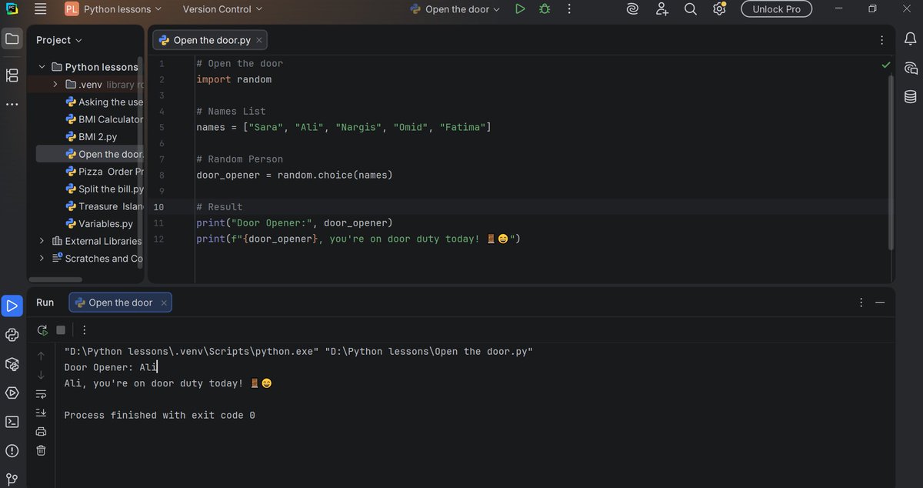Viewport: 923px width, 488px height.
Task: Open Run panel options menu at the right
Action: [x=861, y=302]
